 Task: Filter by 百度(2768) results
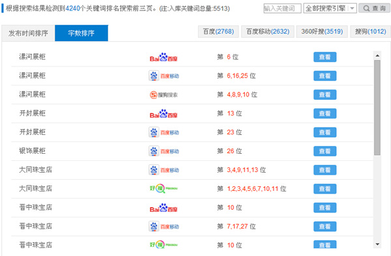pyautogui.click(x=218, y=32)
